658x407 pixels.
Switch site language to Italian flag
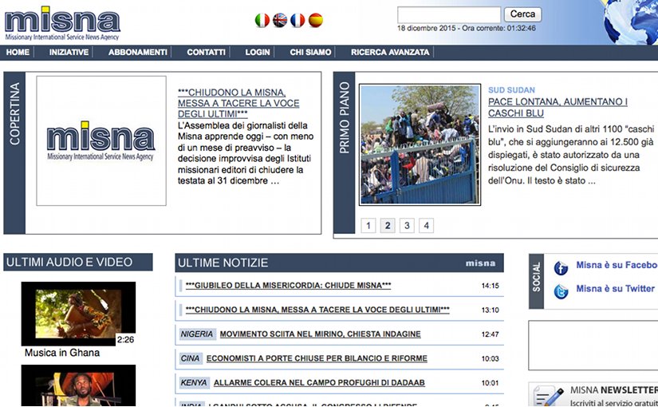coord(262,20)
